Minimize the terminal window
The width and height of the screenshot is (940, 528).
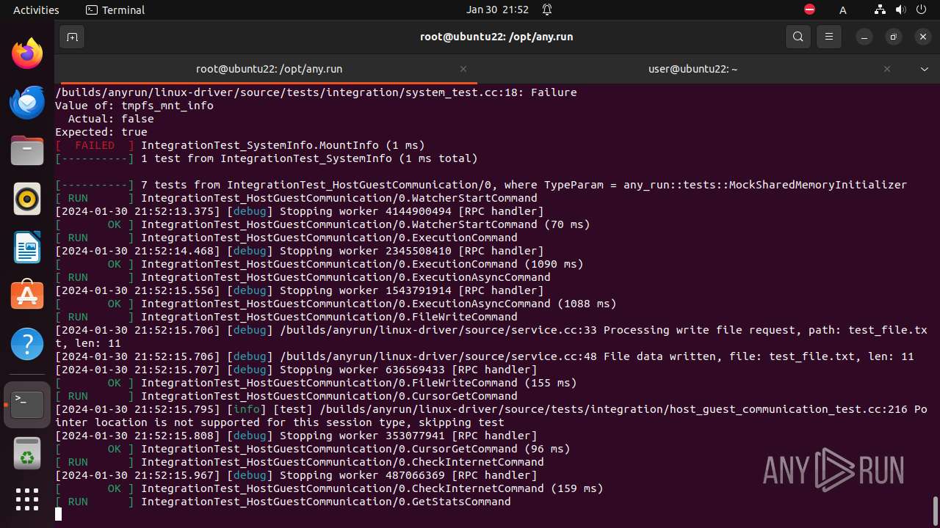pyautogui.click(x=865, y=37)
